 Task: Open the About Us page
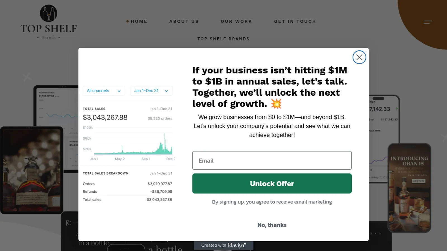click(x=184, y=21)
